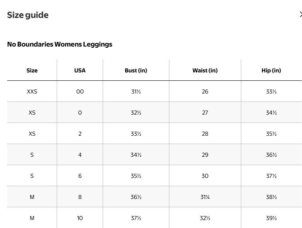
Task: Click the Bust (in) column header
Action: coord(136,70)
